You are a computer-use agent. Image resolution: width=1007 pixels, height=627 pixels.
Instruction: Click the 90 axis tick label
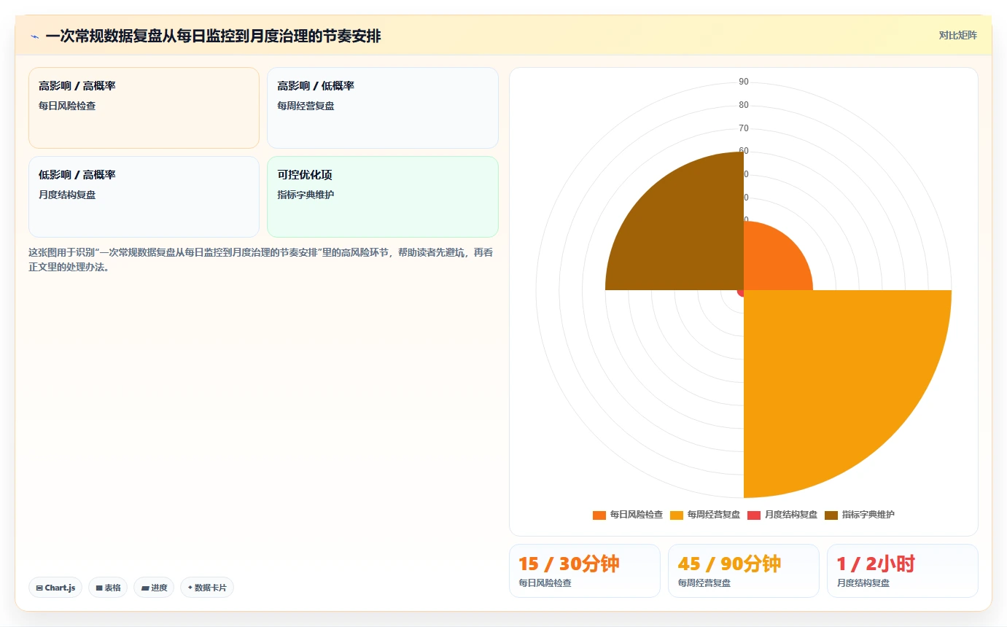pos(744,82)
